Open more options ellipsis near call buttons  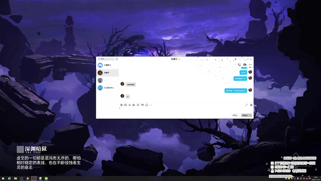click(250, 65)
